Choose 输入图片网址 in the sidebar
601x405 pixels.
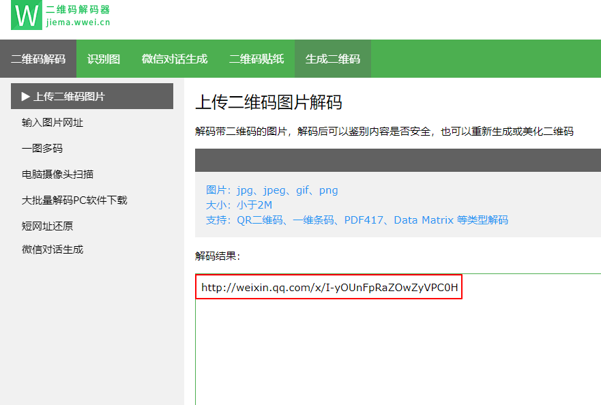53,123
